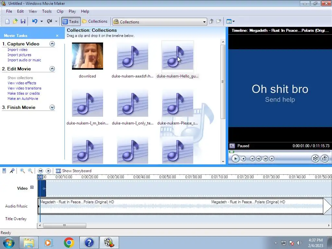Click the Split Clip icon
Viewport: 332px width, 249px height.
coord(315,159)
